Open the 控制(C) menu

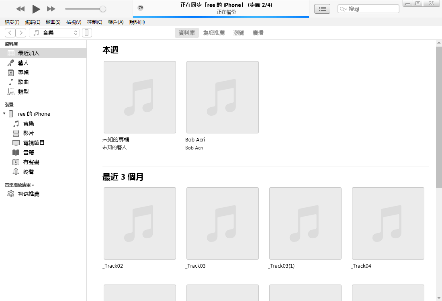click(x=95, y=22)
